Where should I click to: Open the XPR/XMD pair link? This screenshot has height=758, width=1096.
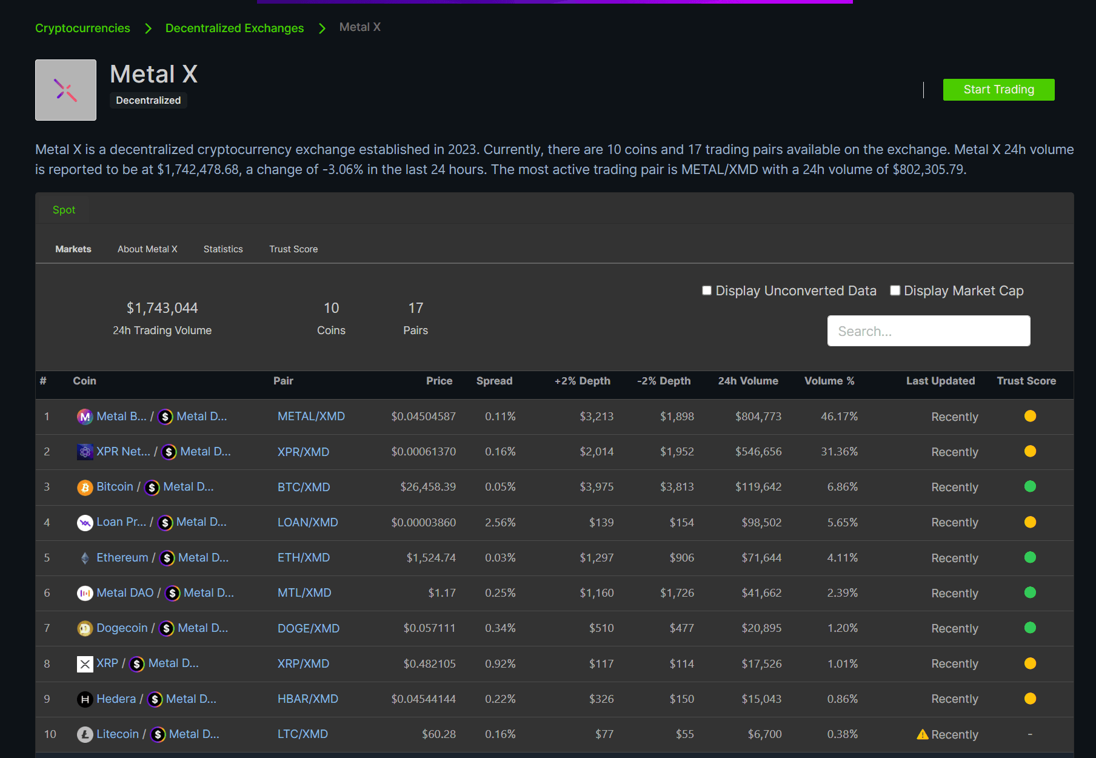(x=303, y=452)
